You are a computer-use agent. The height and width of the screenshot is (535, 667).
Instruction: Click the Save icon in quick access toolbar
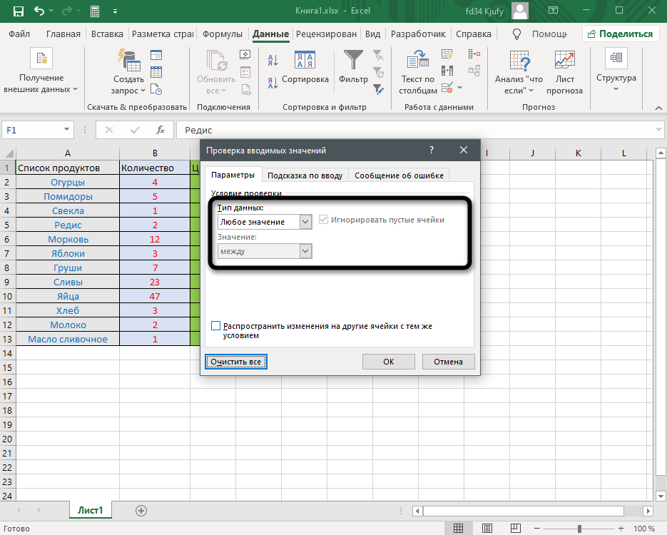point(18,11)
